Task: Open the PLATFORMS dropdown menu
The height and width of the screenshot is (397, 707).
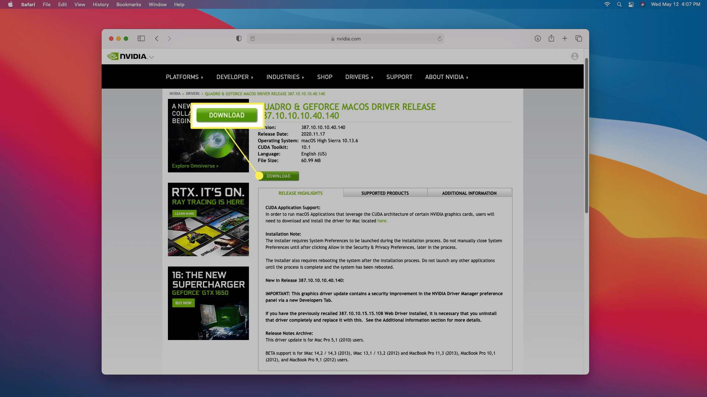Action: [183, 76]
